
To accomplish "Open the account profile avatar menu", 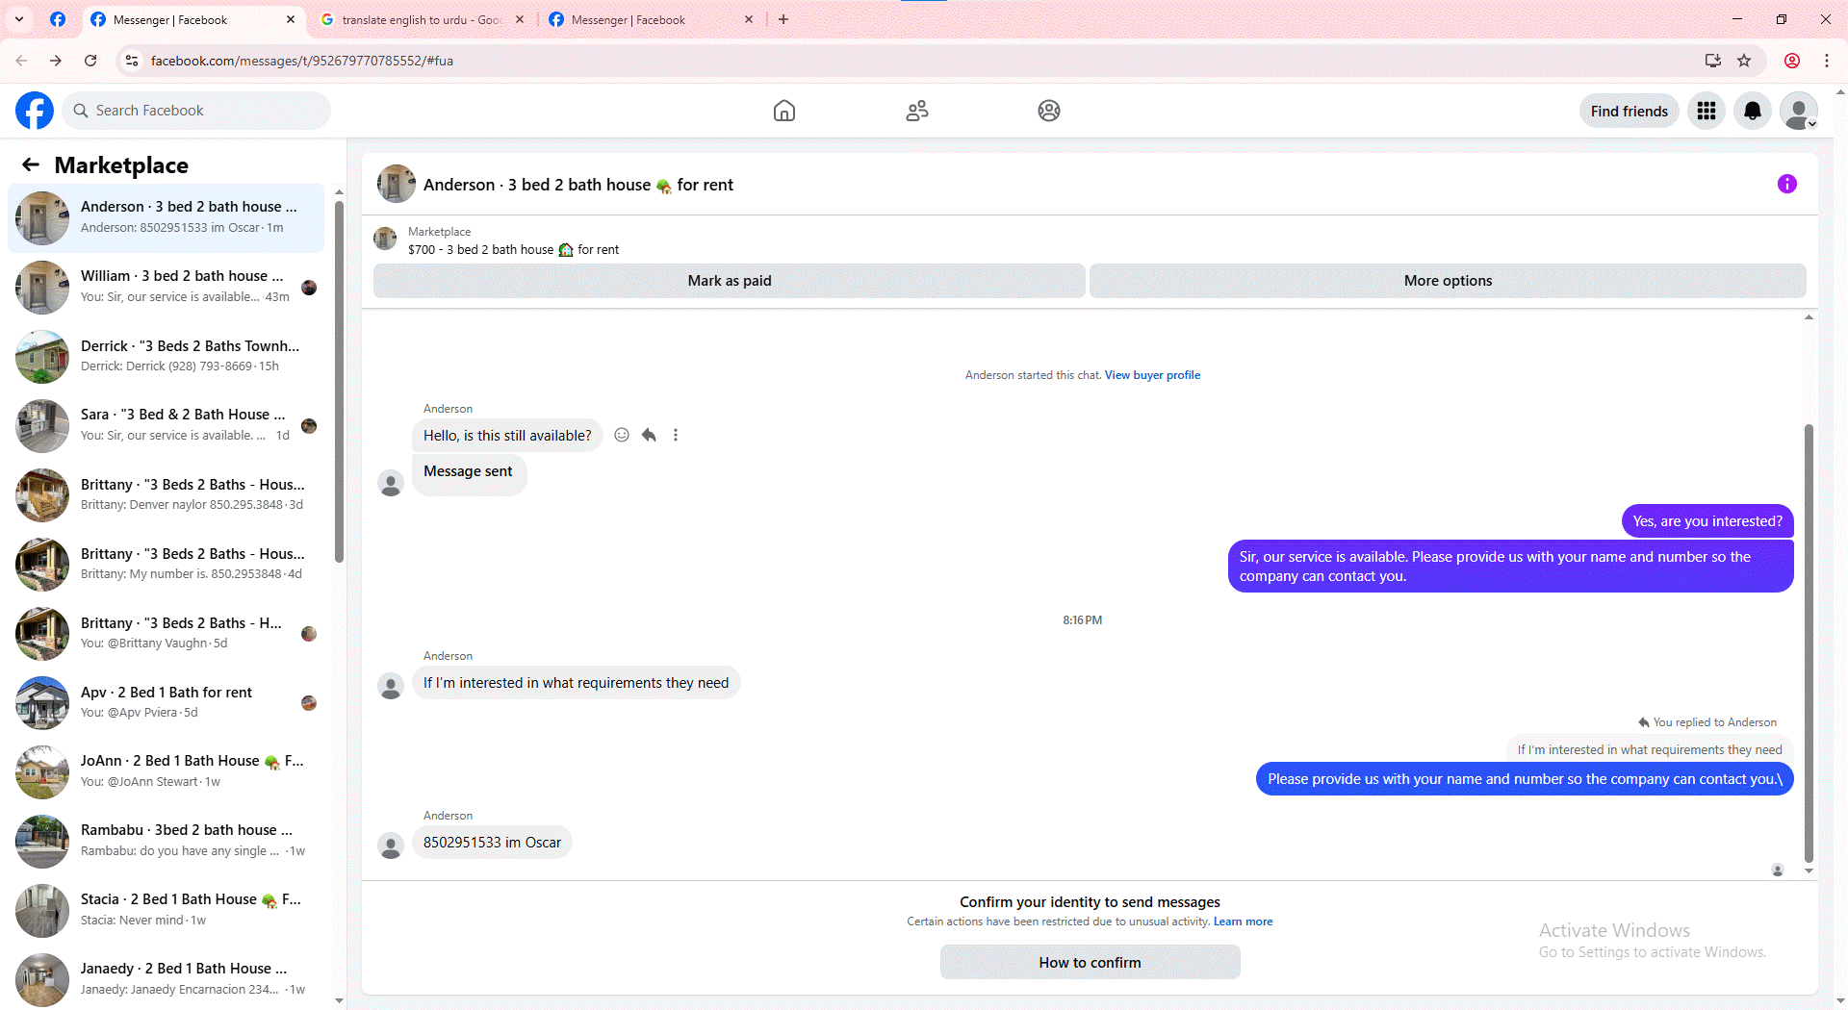I will coord(1799,111).
